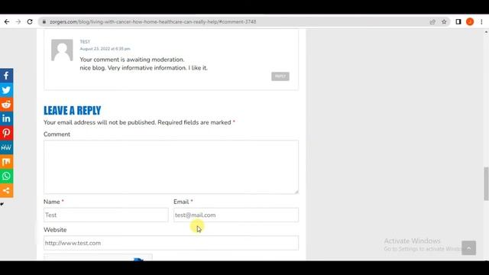Click the lock icon in the address bar
489x275 pixels.
[44, 22]
